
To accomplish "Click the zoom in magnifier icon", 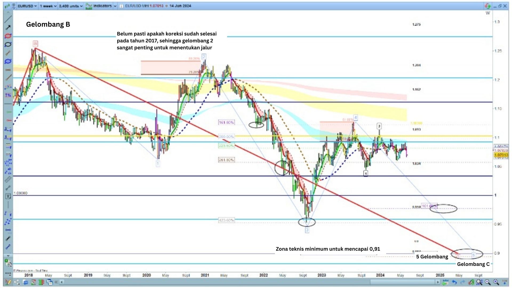I will pos(496,282).
